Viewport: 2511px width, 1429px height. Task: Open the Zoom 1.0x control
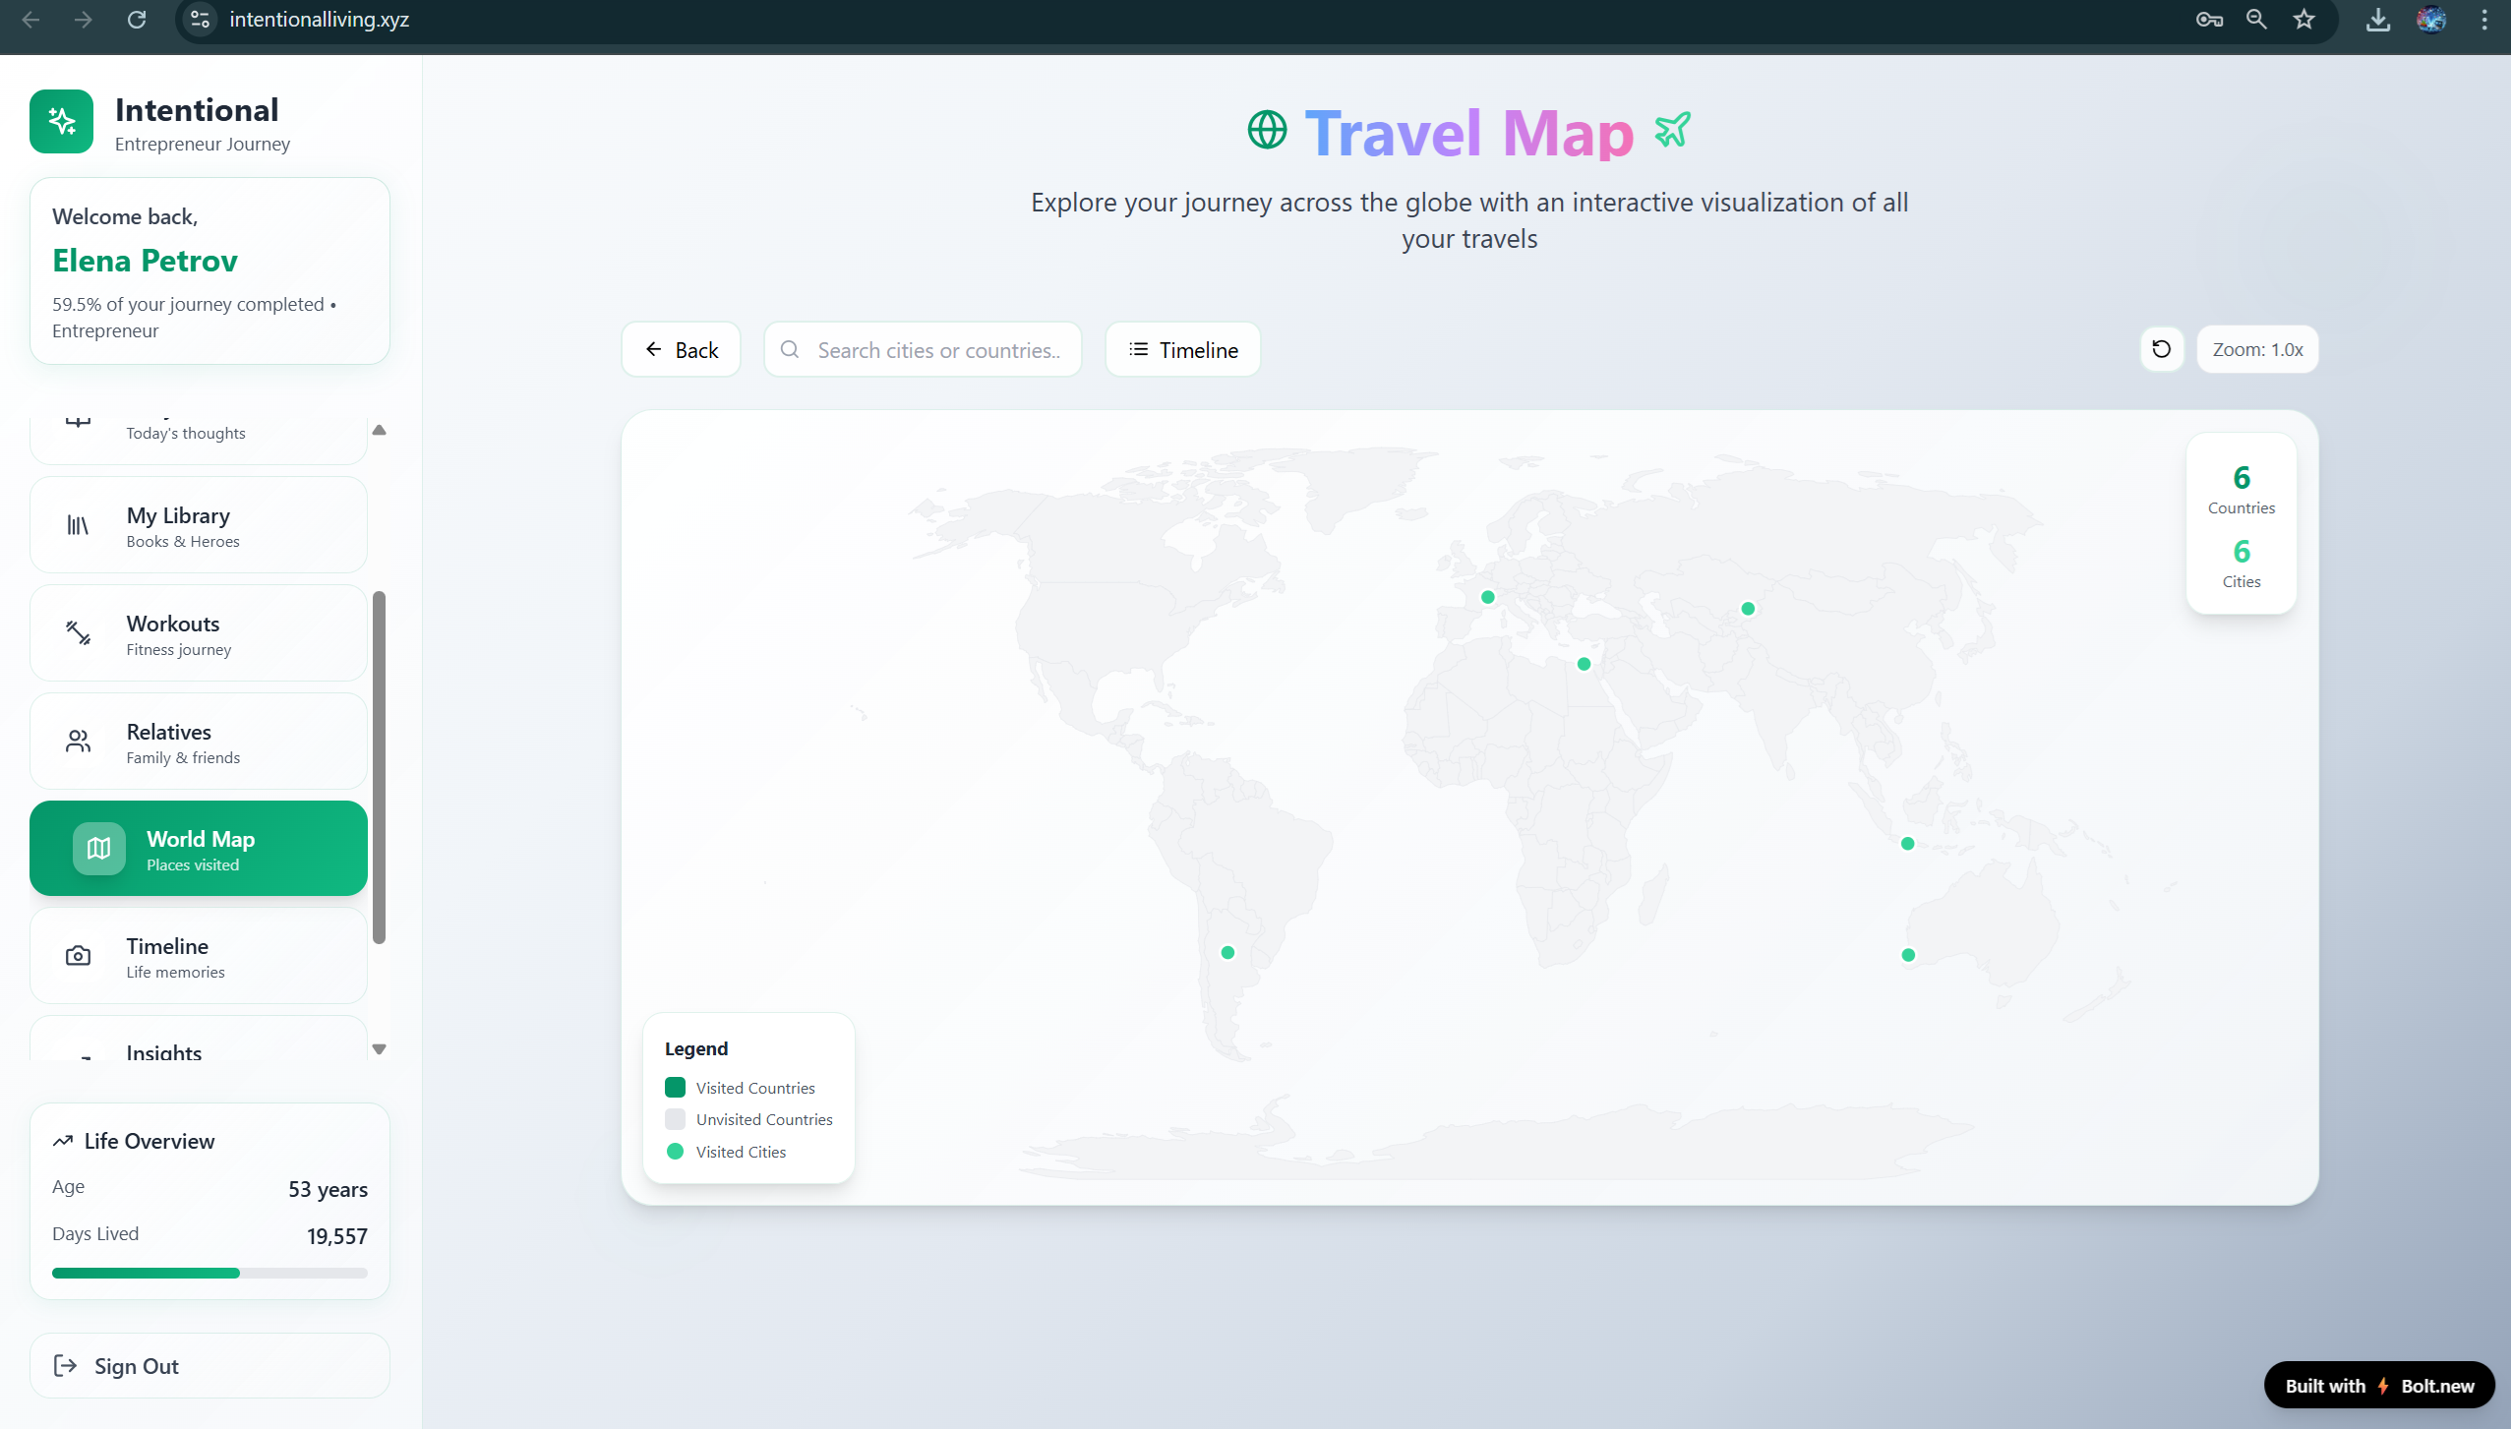click(2257, 349)
